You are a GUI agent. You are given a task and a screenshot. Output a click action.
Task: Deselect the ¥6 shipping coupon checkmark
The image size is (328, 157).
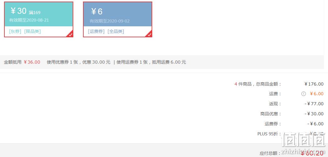pos(149,34)
